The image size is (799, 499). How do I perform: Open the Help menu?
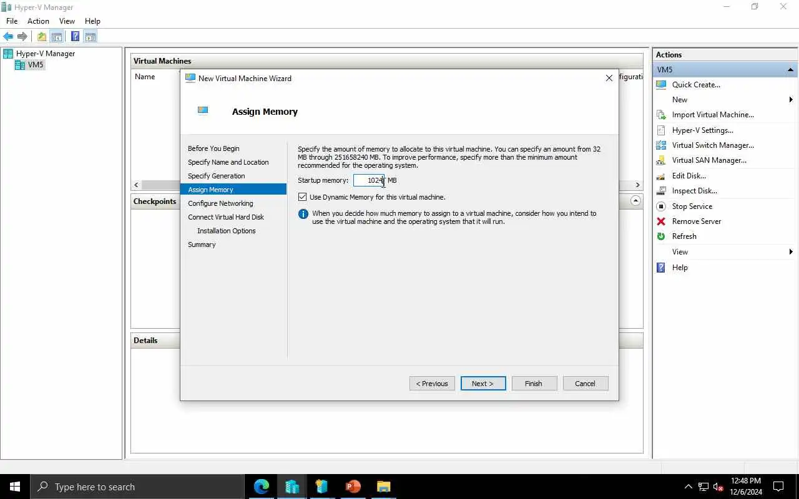92,21
